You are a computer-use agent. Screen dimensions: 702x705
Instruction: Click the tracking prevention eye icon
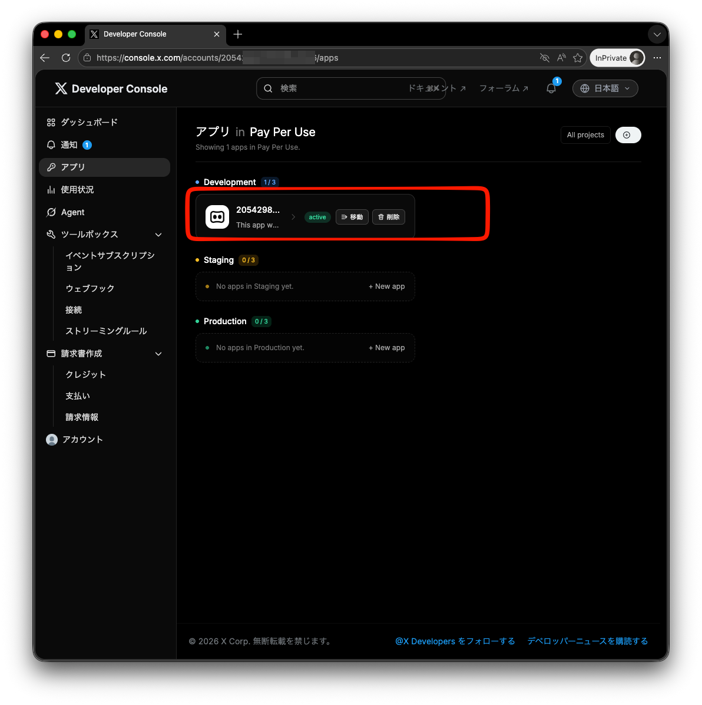[544, 58]
